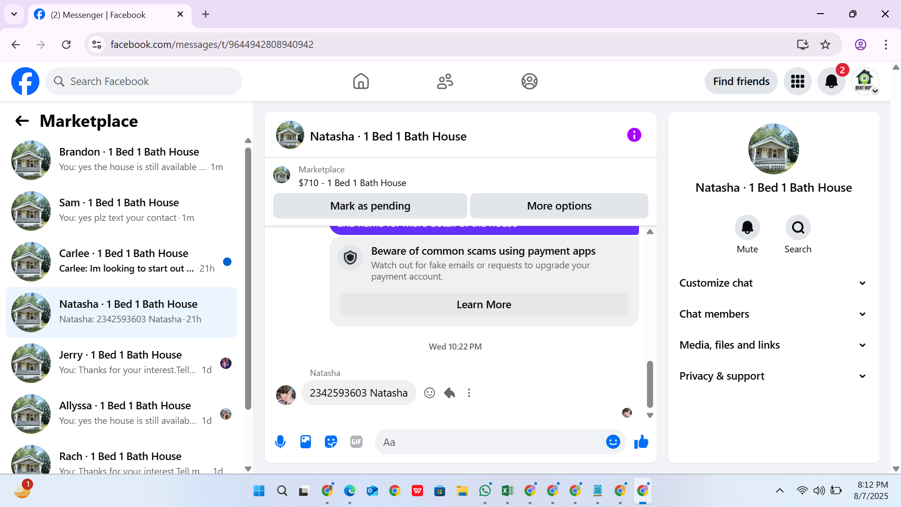
Task: Send a thumbs-up like
Action: pos(641,442)
